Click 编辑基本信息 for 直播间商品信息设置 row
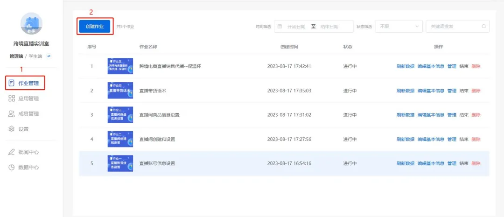The height and width of the screenshot is (217, 504). click(x=431, y=115)
